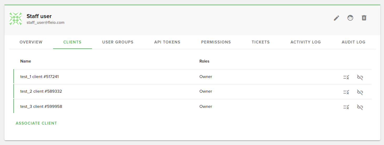Click the delete trash icon for Staff user
Screen dimensions: 384x145
(364, 18)
